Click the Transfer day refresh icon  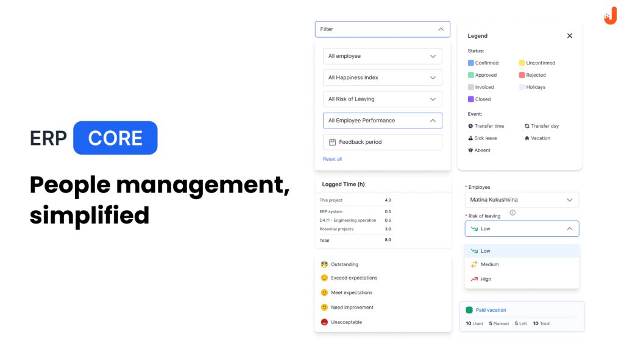point(527,126)
